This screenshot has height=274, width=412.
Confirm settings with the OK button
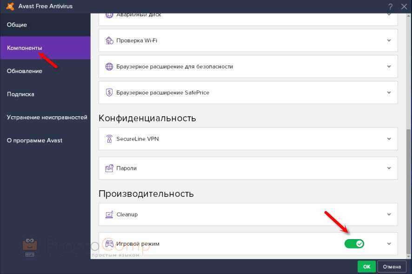click(x=366, y=267)
